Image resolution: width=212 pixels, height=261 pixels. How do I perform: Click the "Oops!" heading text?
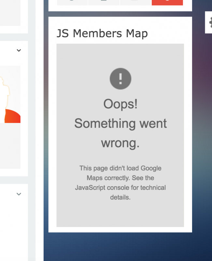120,104
